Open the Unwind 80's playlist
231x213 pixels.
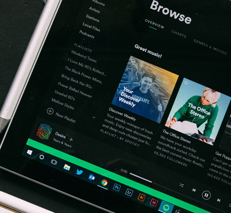tap(65, 95)
